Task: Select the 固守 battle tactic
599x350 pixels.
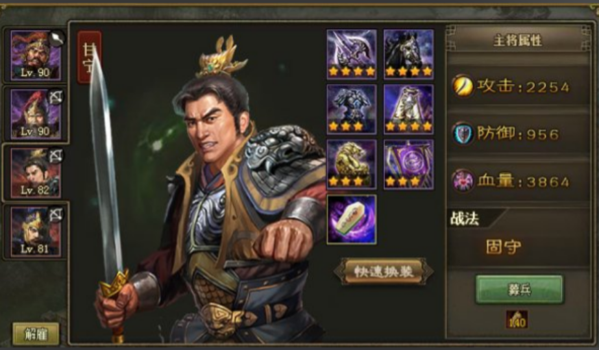Action: [x=503, y=247]
